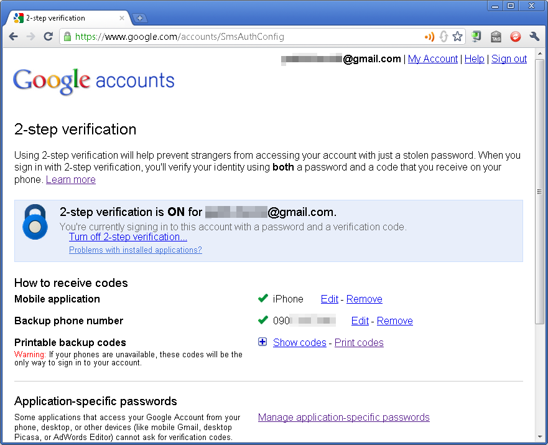Image resolution: width=548 pixels, height=445 pixels.
Task: Click the red circular extension icon
Action: click(x=515, y=36)
